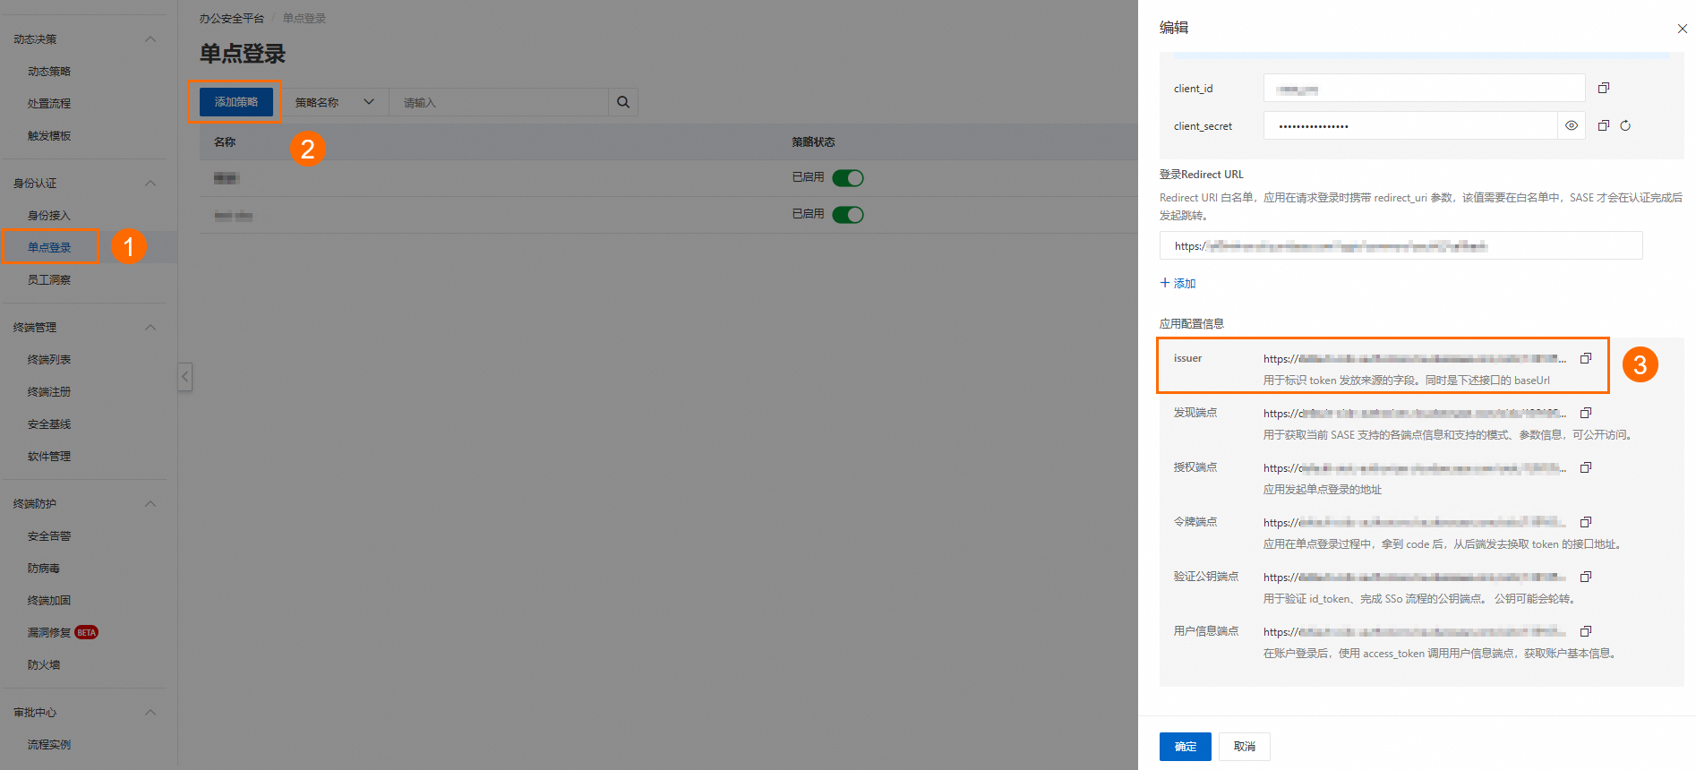
Task: Click + 添加 to add Redirect URL
Action: pos(1178,283)
